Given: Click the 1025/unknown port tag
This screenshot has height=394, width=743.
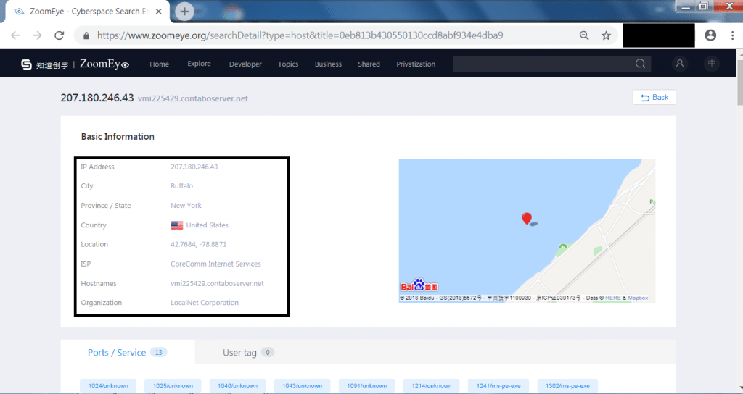Looking at the screenshot, I should 173,386.
